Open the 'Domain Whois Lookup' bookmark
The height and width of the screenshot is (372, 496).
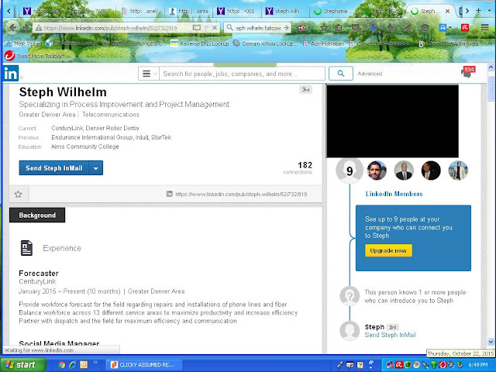[265, 43]
